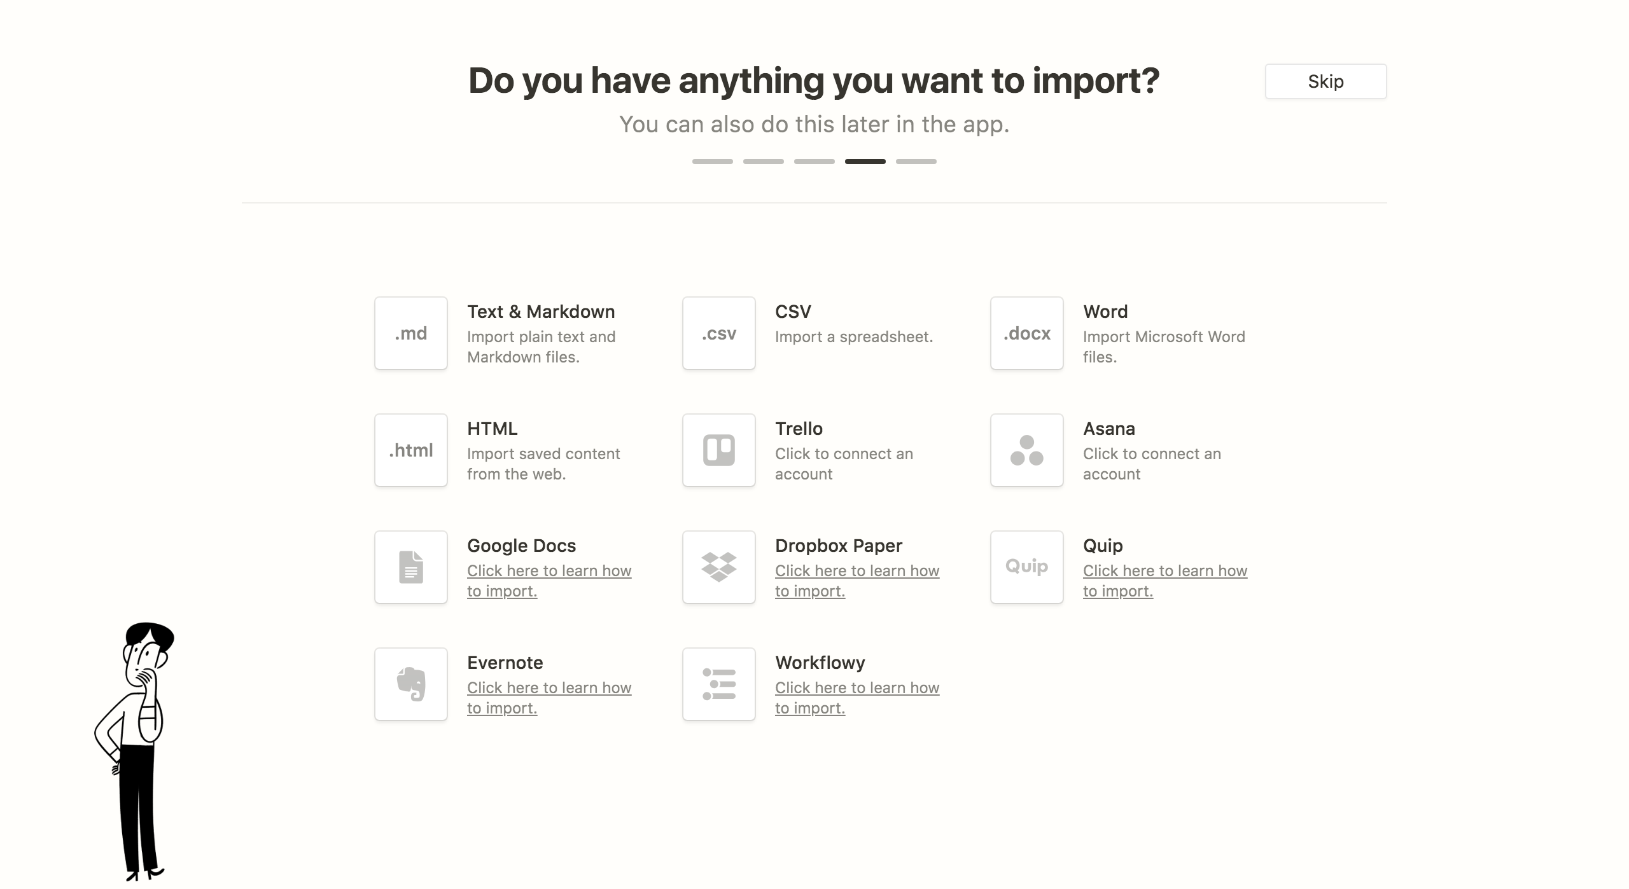The height and width of the screenshot is (889, 1629).
Task: Click the thinking person illustration
Action: (134, 752)
